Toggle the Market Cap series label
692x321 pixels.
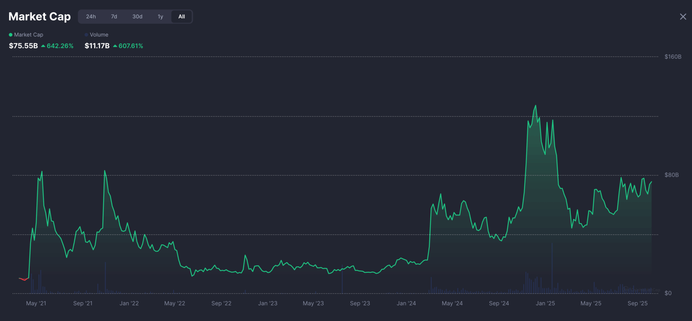point(28,35)
